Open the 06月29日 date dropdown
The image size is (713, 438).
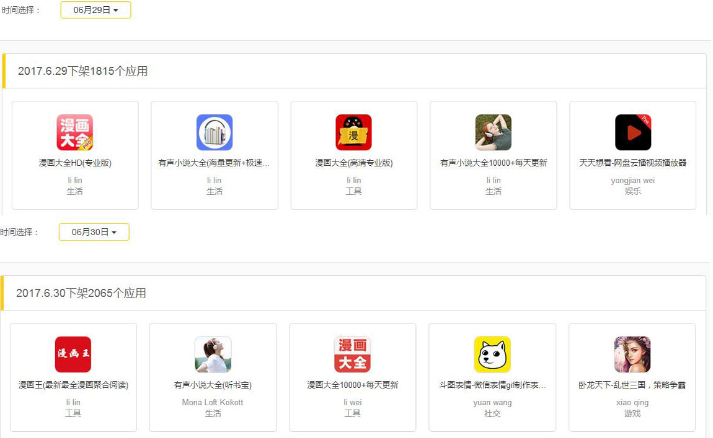[95, 10]
